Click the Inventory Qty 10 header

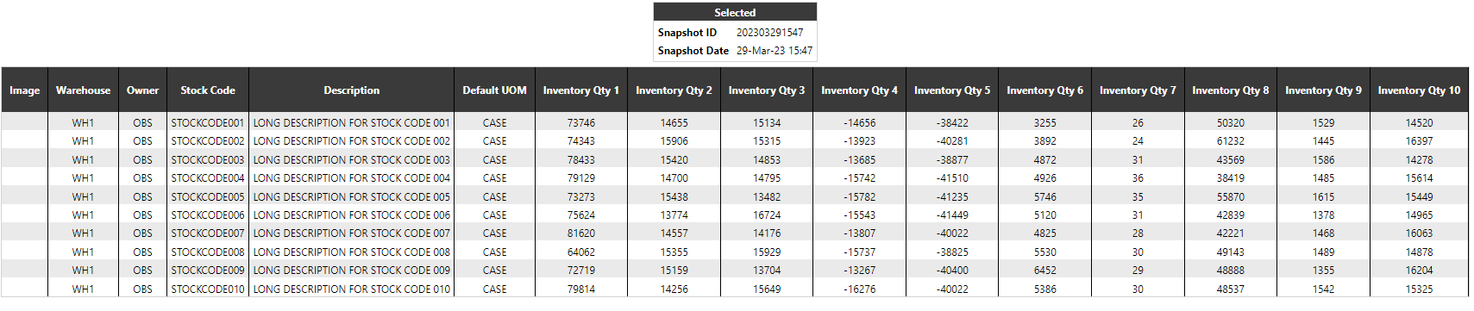[1419, 90]
